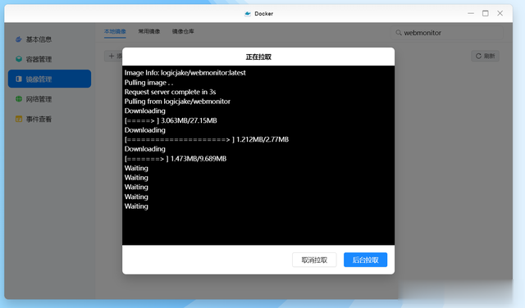Click the 镜像管理 icon in sidebar
This screenshot has height=308, width=525.
click(19, 79)
